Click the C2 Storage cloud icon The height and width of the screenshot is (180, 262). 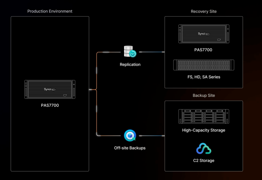coord(204,149)
